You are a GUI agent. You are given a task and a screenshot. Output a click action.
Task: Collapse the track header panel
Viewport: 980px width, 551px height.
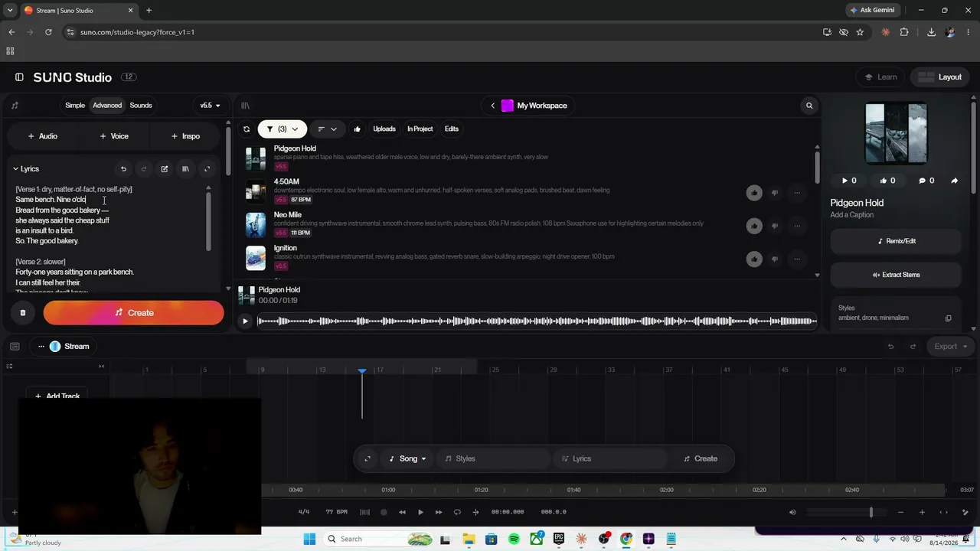coord(101,367)
